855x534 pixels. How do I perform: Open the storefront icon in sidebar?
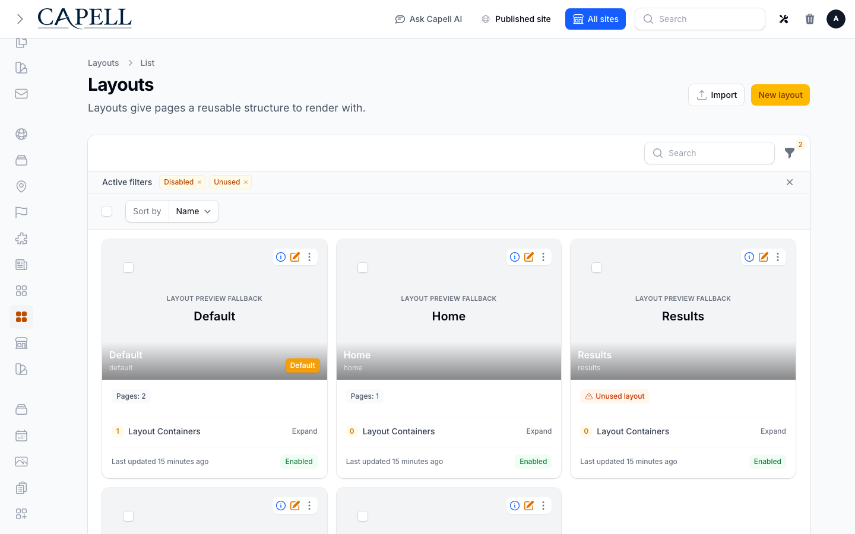click(x=21, y=343)
